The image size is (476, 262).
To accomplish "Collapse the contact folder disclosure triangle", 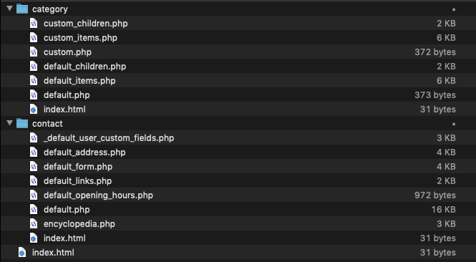I will [10, 123].
